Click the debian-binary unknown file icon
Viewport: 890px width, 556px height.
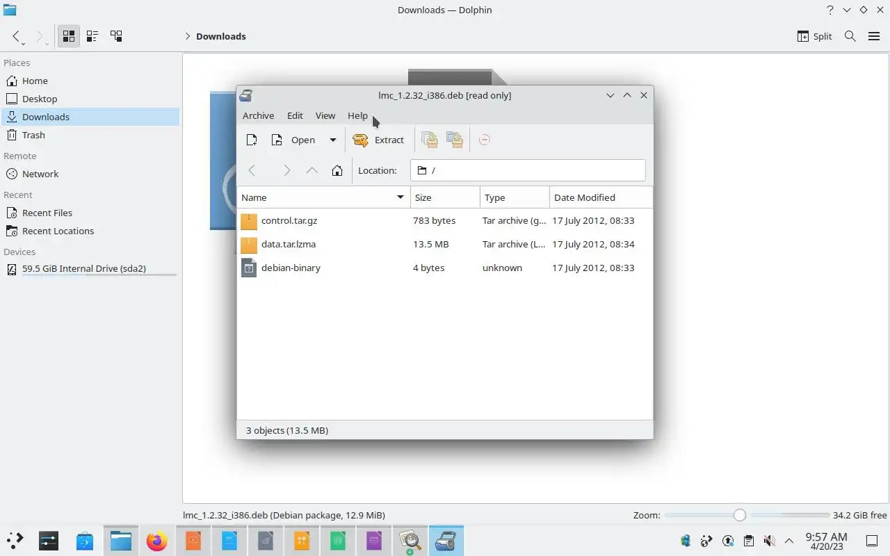(249, 268)
